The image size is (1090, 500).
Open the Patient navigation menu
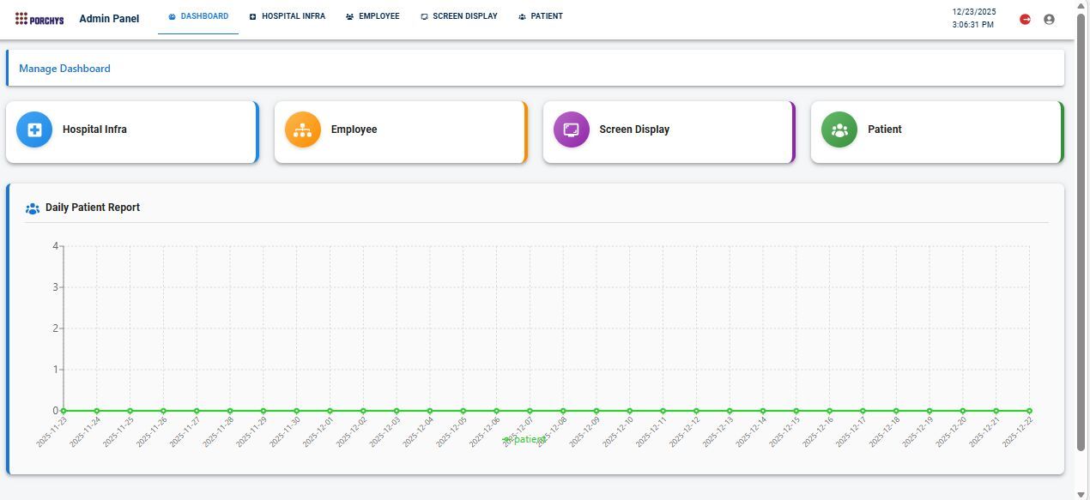pyautogui.click(x=541, y=16)
